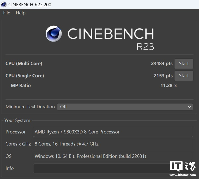Start the CPU Multi Core test
Image resolution: width=199 pixels, height=179 pixels.
(184, 64)
